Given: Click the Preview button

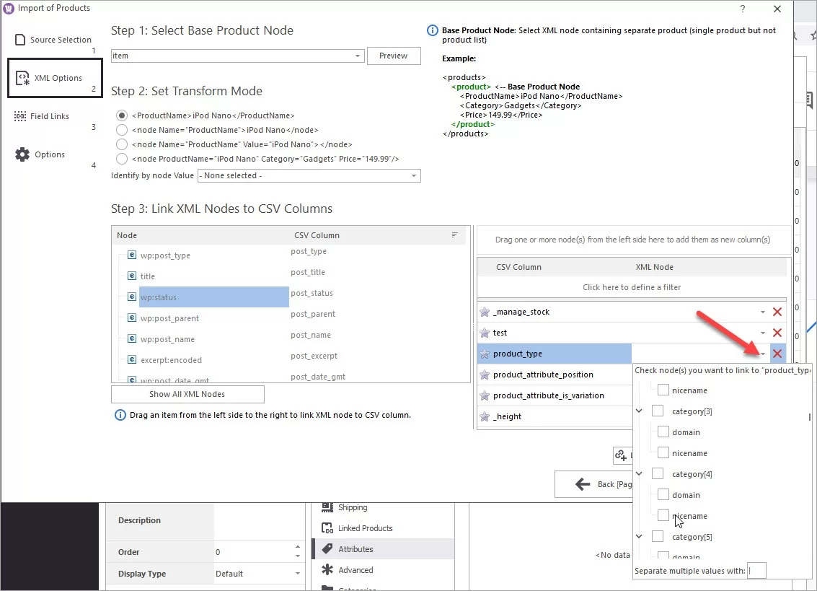Looking at the screenshot, I should 394,56.
